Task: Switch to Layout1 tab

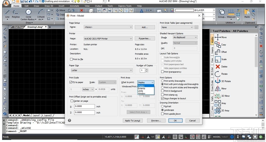Action: 37,115
